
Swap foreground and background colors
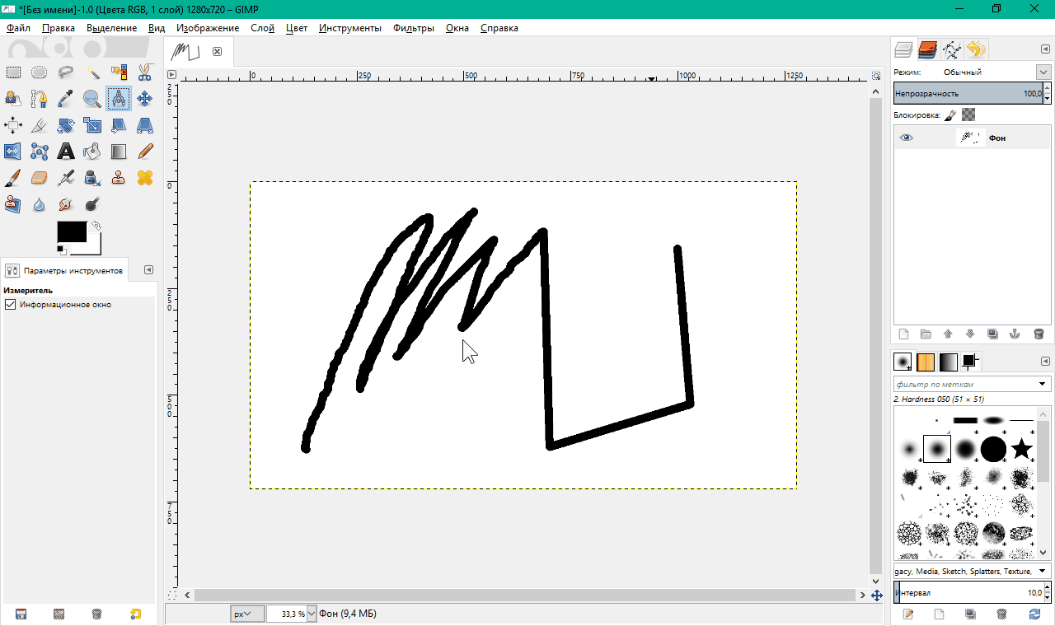pyautogui.click(x=96, y=226)
